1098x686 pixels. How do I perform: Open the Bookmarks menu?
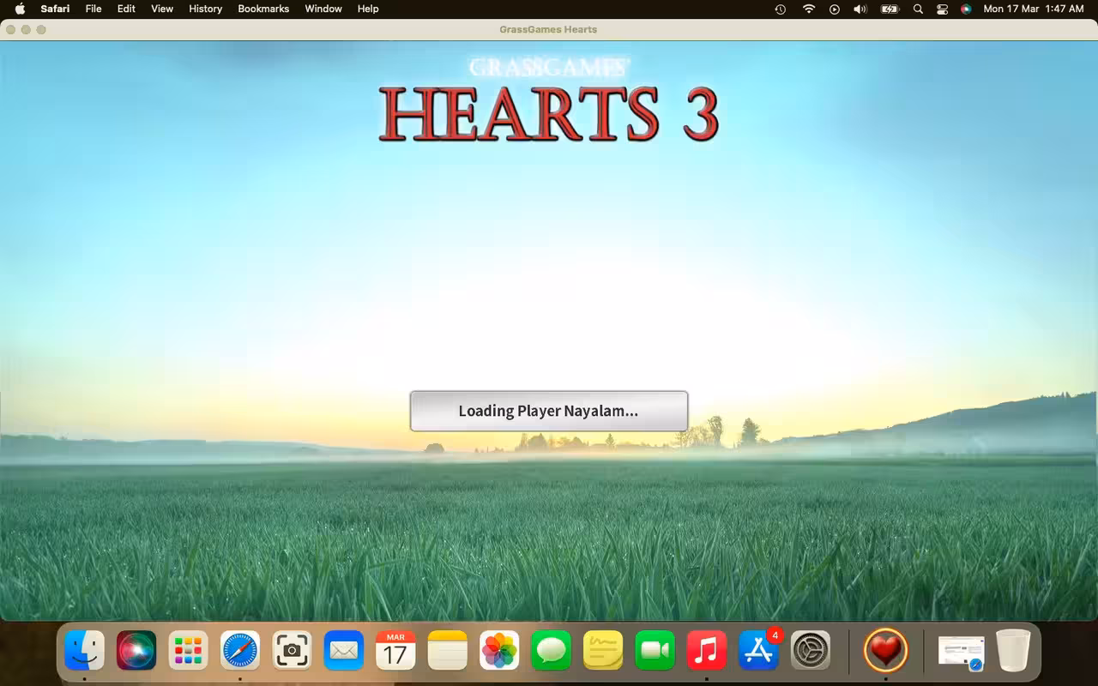(263, 9)
